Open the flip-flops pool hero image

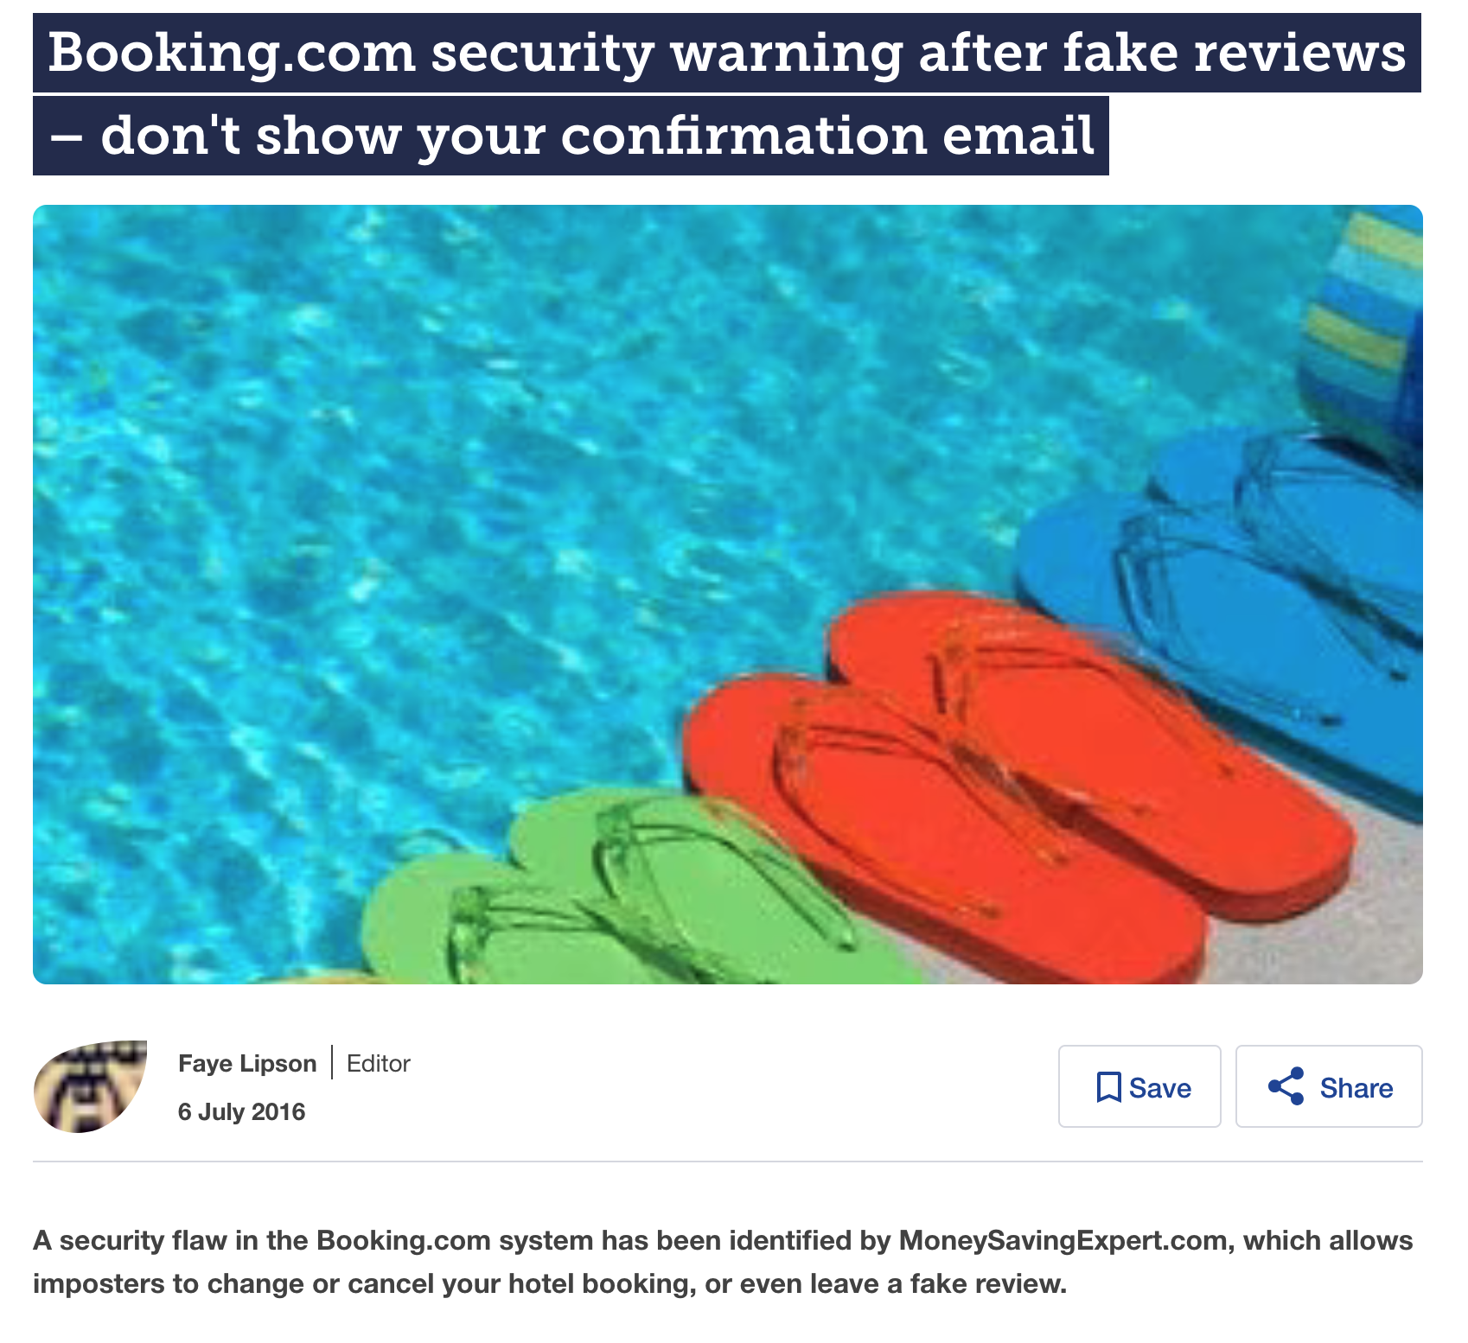pyautogui.click(x=728, y=595)
